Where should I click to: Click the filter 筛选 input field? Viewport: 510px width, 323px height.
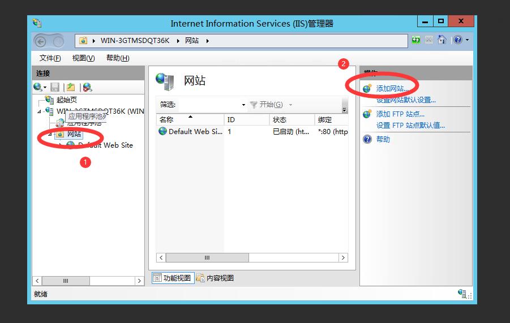(209, 105)
